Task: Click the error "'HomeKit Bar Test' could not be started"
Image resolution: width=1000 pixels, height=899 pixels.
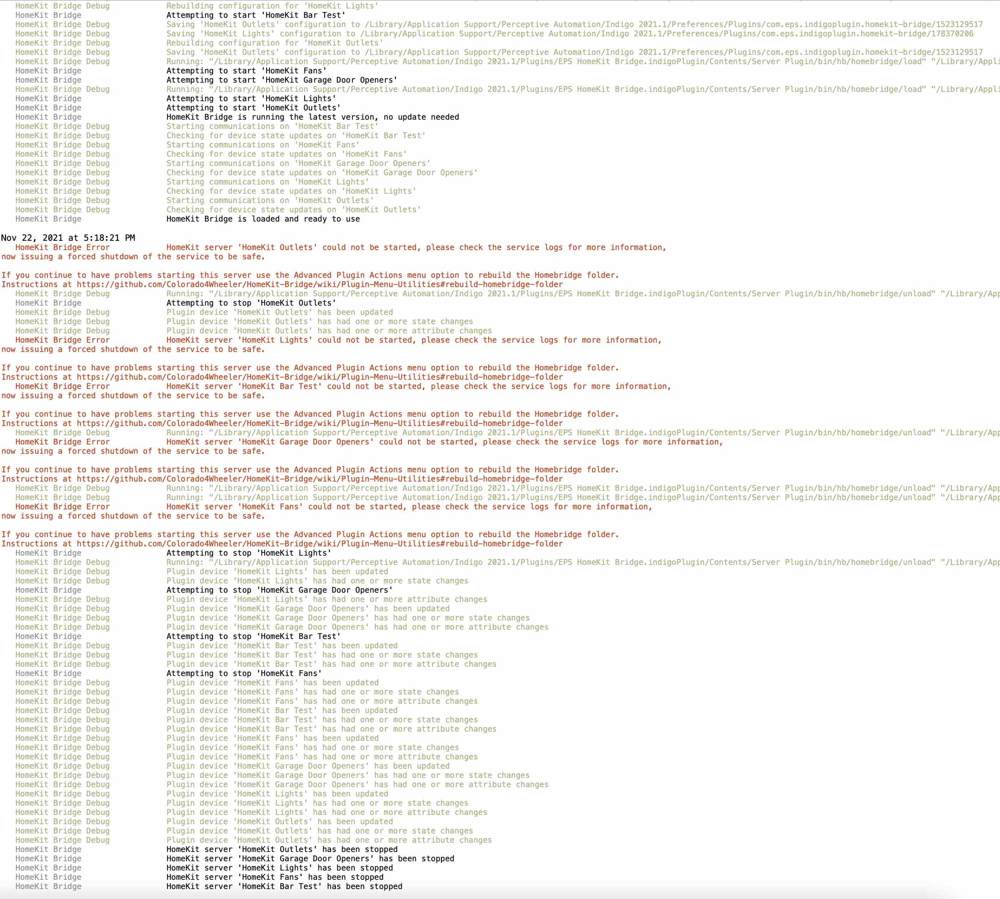Action: [419, 386]
